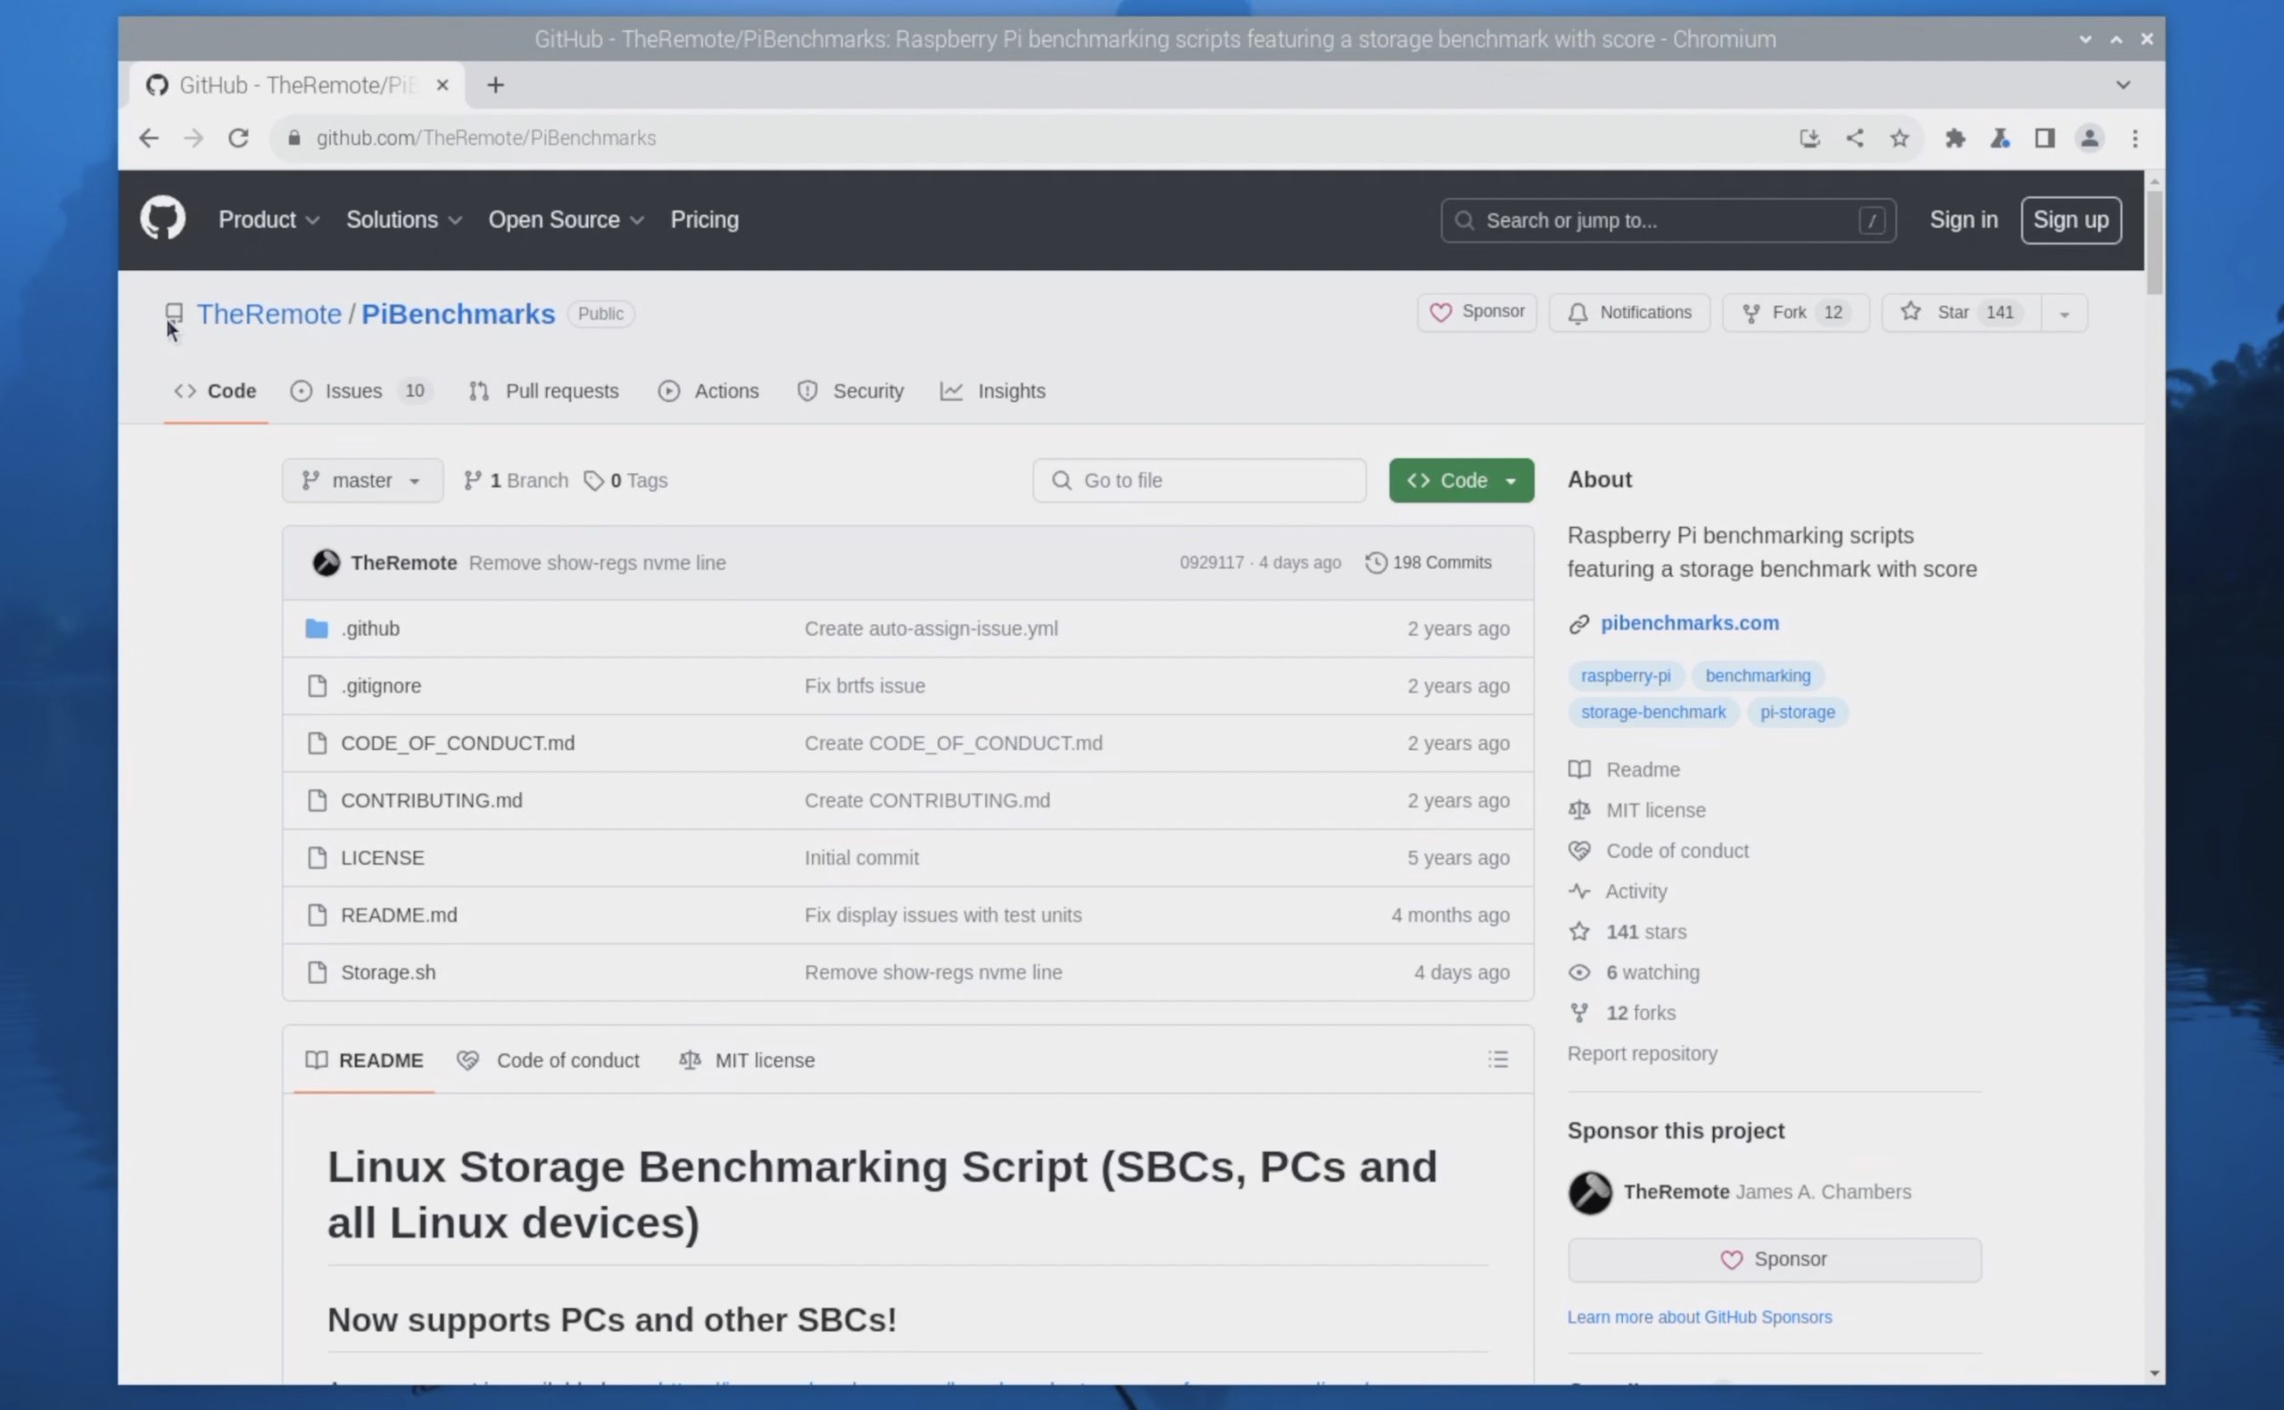Bookmark this page with the star icon
2284x1410 pixels.
pyautogui.click(x=1899, y=138)
